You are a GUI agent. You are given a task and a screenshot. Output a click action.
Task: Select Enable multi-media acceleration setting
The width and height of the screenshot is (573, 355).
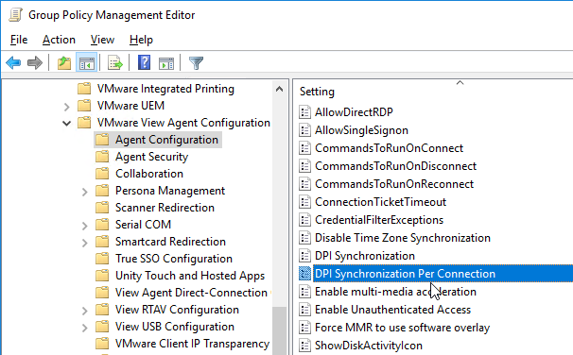[395, 292]
